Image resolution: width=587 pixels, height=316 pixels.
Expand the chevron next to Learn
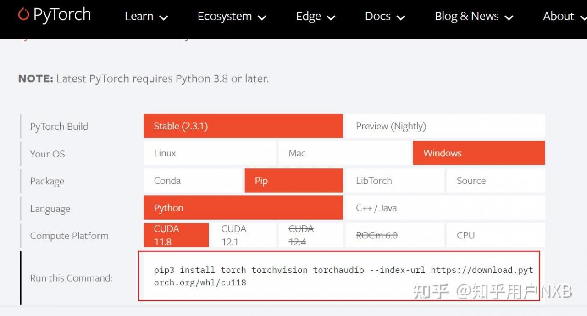[163, 18]
